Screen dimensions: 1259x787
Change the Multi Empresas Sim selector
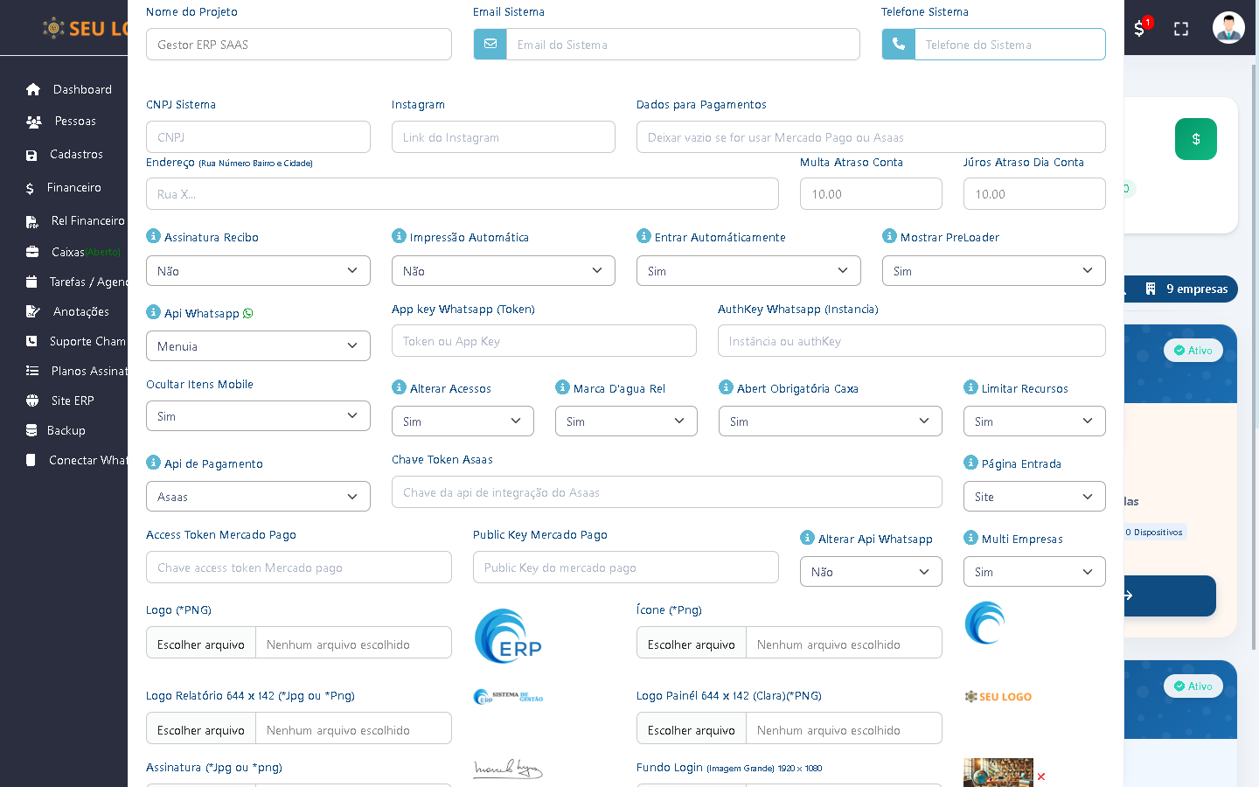[1033, 572]
